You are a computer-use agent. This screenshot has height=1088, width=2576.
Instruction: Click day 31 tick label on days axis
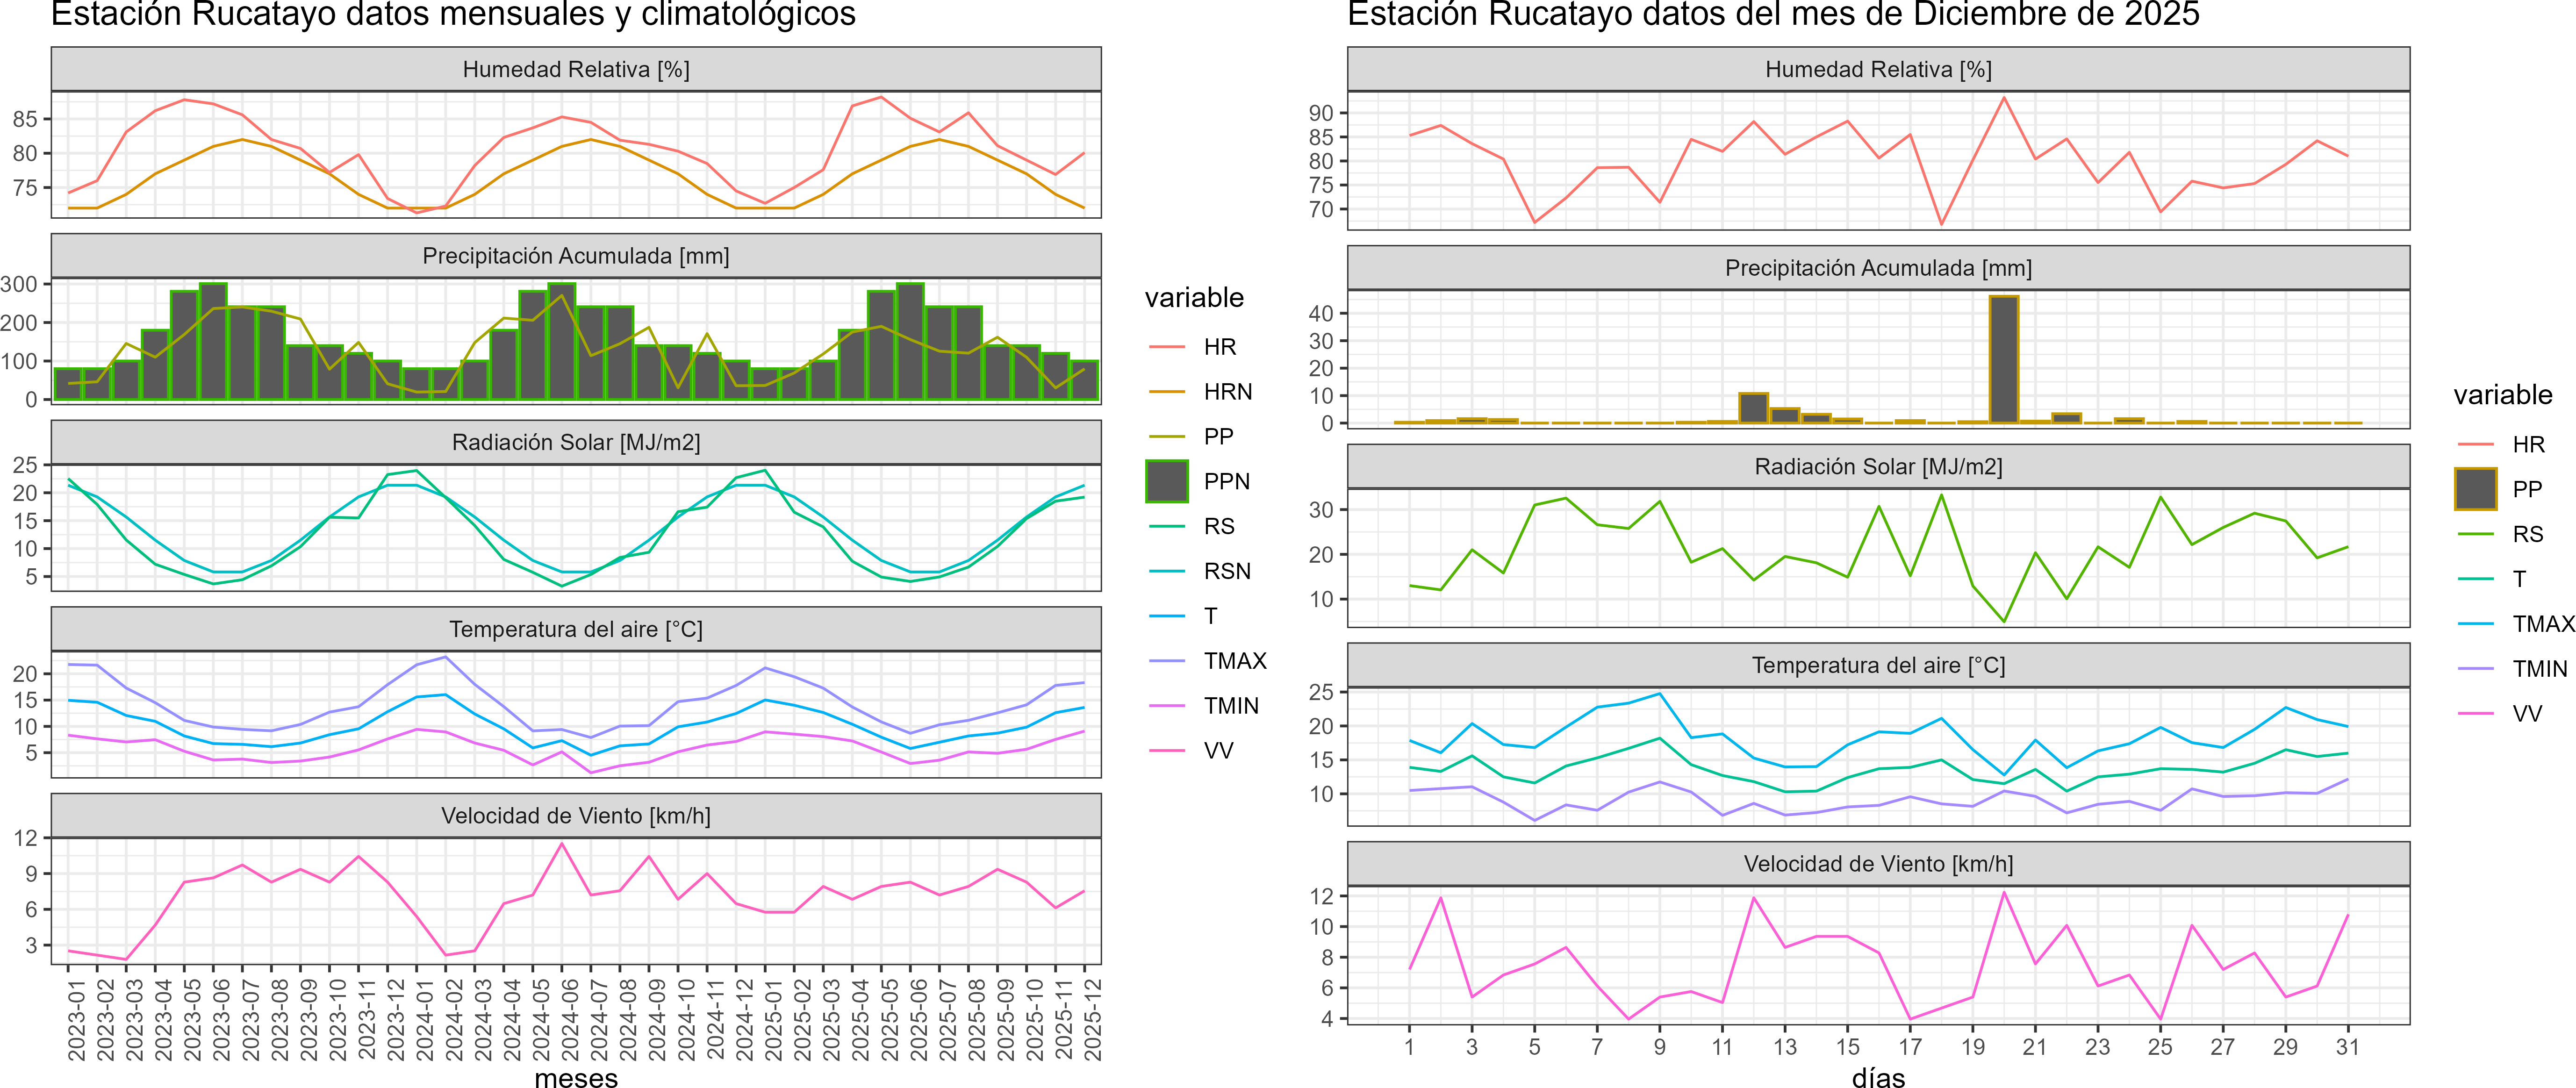tap(2347, 1047)
